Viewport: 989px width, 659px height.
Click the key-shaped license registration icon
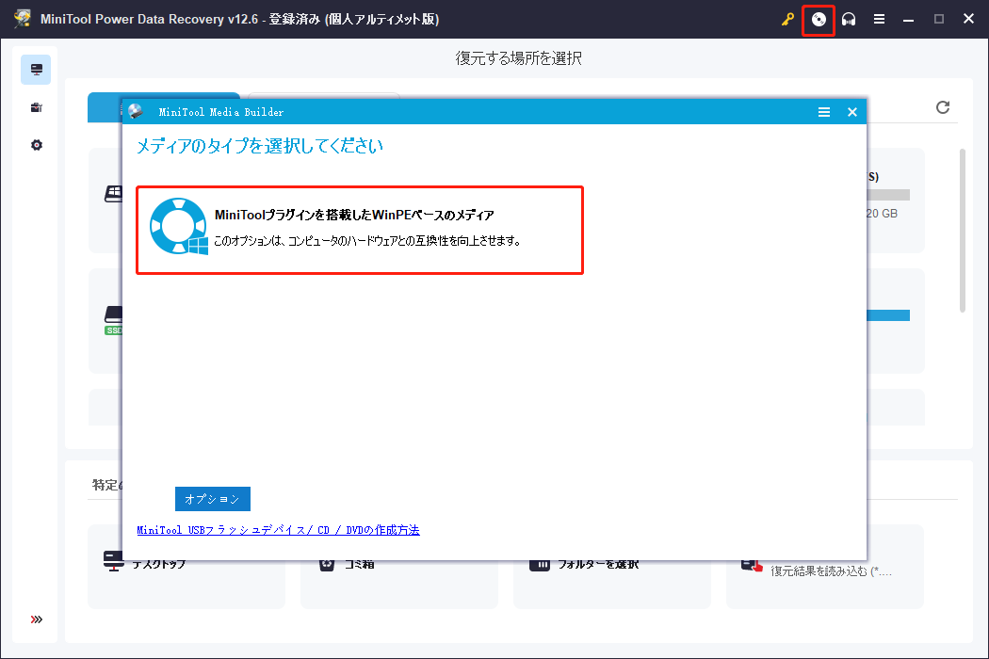[x=787, y=20]
